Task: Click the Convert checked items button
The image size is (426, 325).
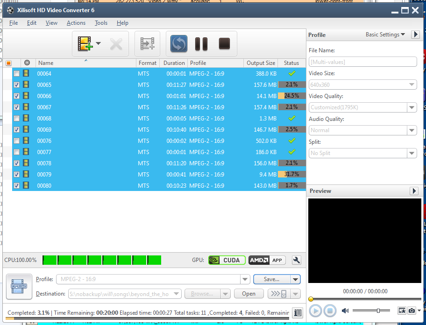Action: pyautogui.click(x=179, y=44)
